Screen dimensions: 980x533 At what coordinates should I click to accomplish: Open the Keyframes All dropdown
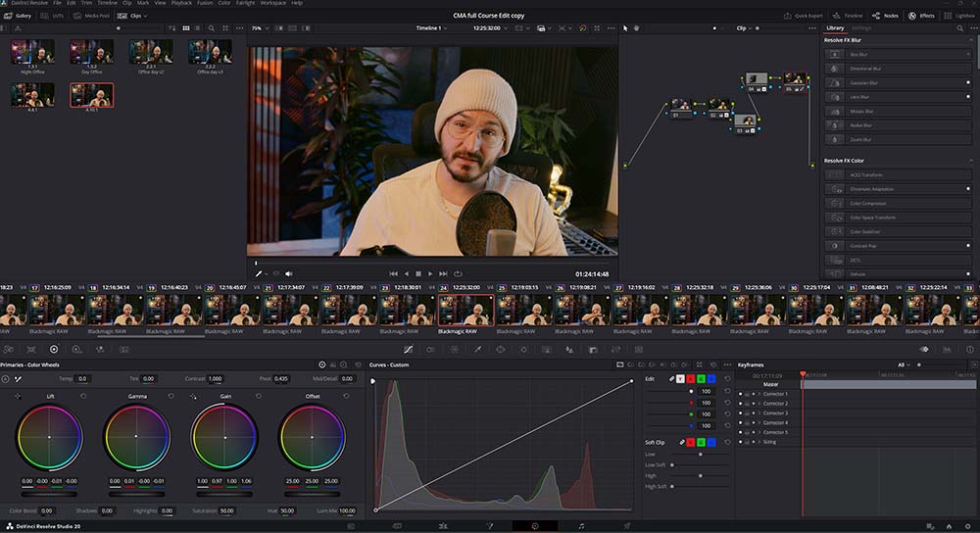[x=905, y=364]
